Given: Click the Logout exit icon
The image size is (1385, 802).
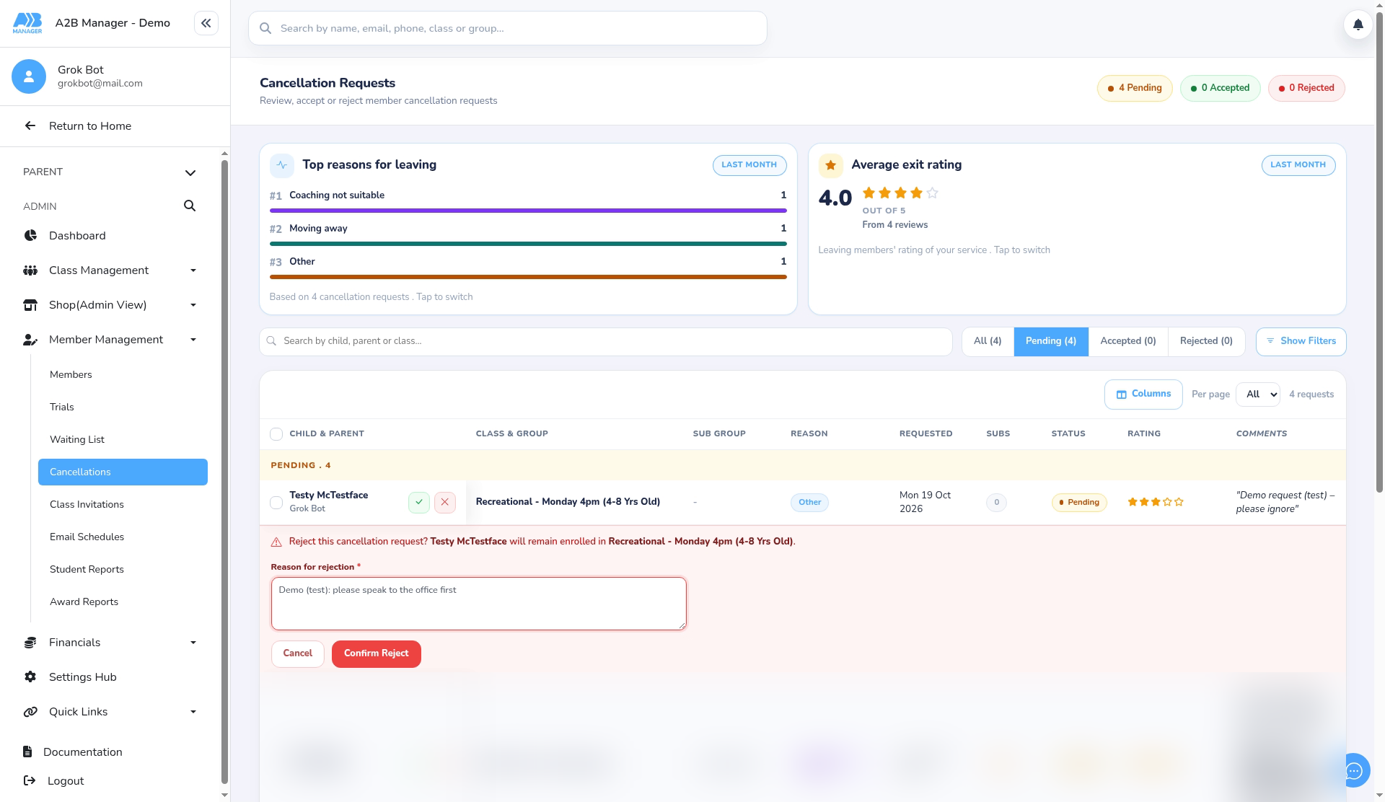Looking at the screenshot, I should coord(30,781).
